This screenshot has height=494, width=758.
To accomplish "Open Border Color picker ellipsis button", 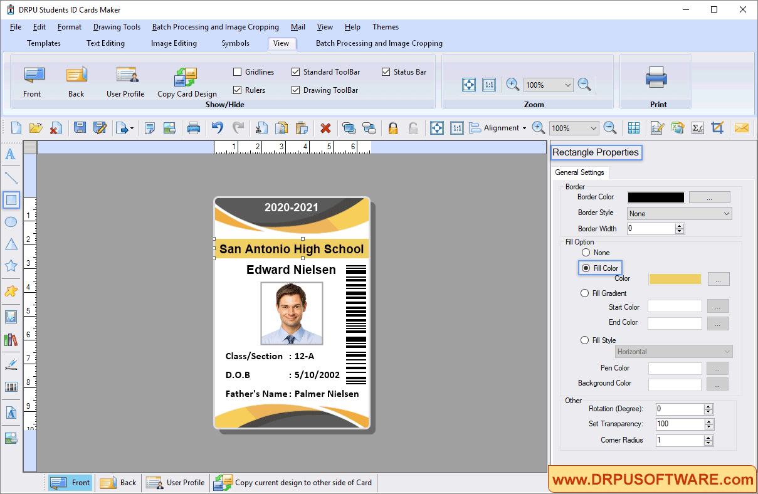I will (709, 197).
